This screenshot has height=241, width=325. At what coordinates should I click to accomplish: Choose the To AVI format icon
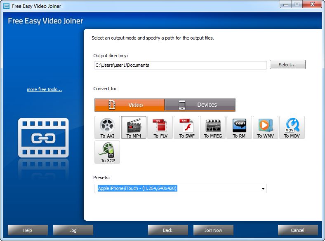(x=107, y=127)
